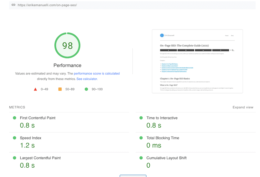Expand the Speed Index metric
Viewport: 260px width, 177px height.
[x=69, y=142]
